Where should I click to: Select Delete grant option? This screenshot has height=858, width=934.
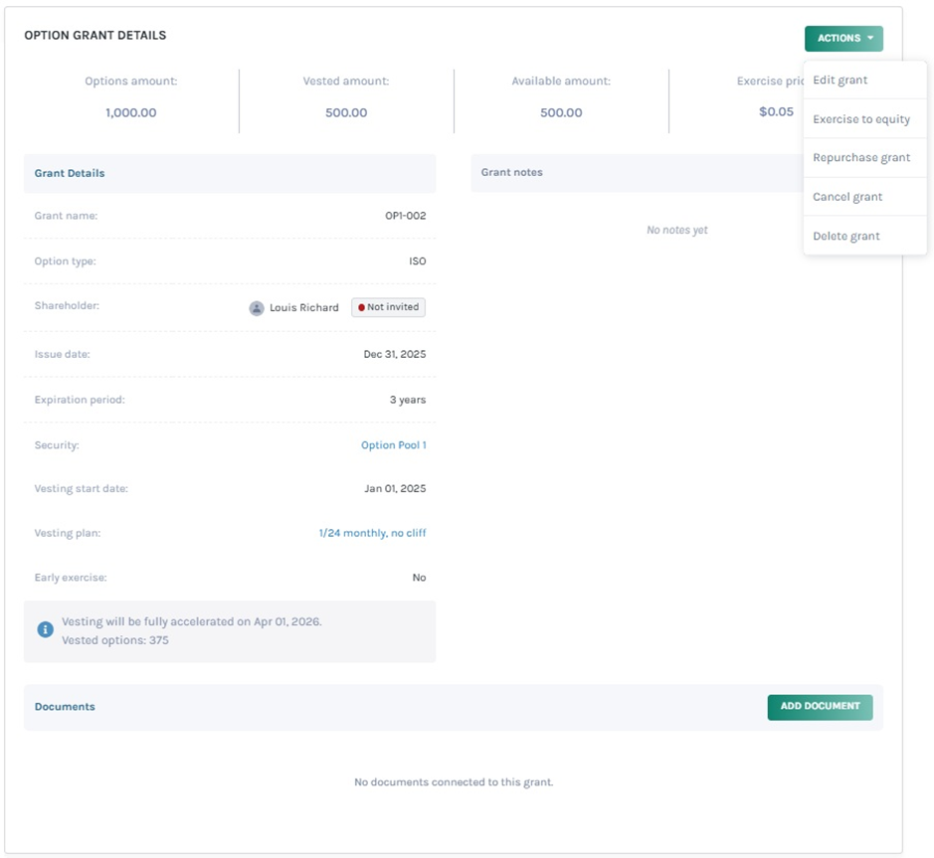(846, 236)
